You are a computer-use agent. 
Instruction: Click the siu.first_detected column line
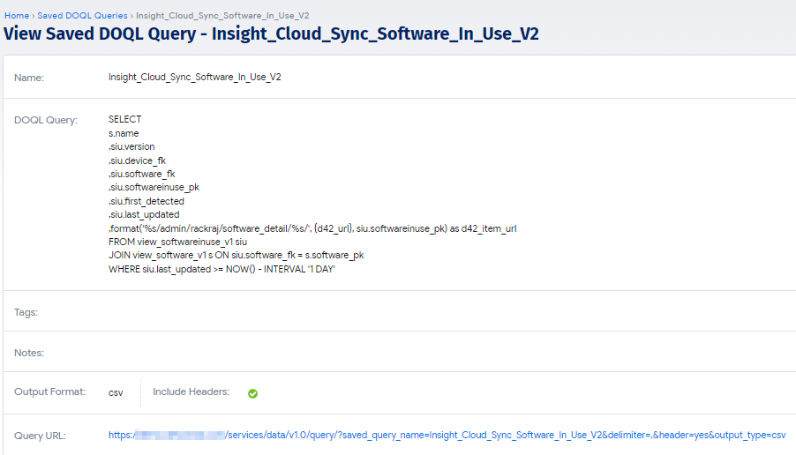point(146,201)
